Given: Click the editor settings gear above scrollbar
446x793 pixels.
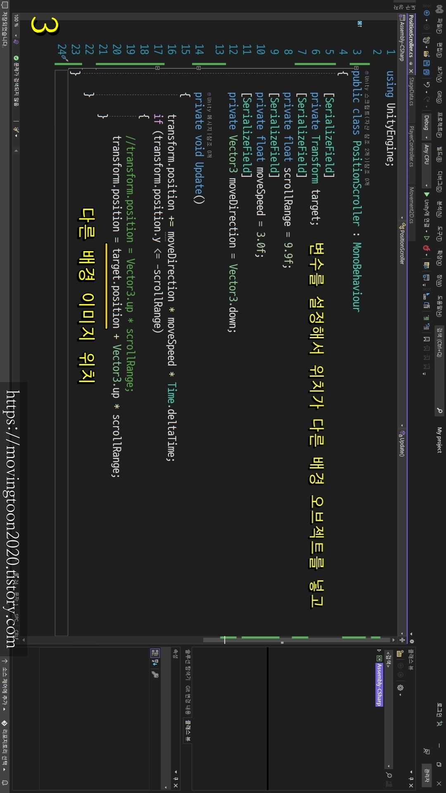Looking at the screenshot, I should coord(412,641).
